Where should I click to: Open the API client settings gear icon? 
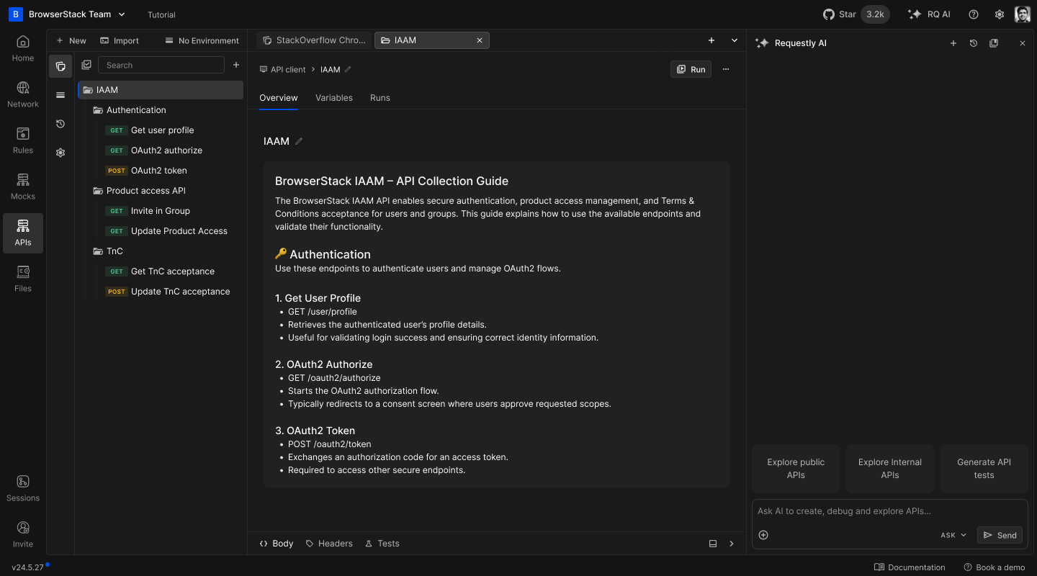pyautogui.click(x=60, y=153)
